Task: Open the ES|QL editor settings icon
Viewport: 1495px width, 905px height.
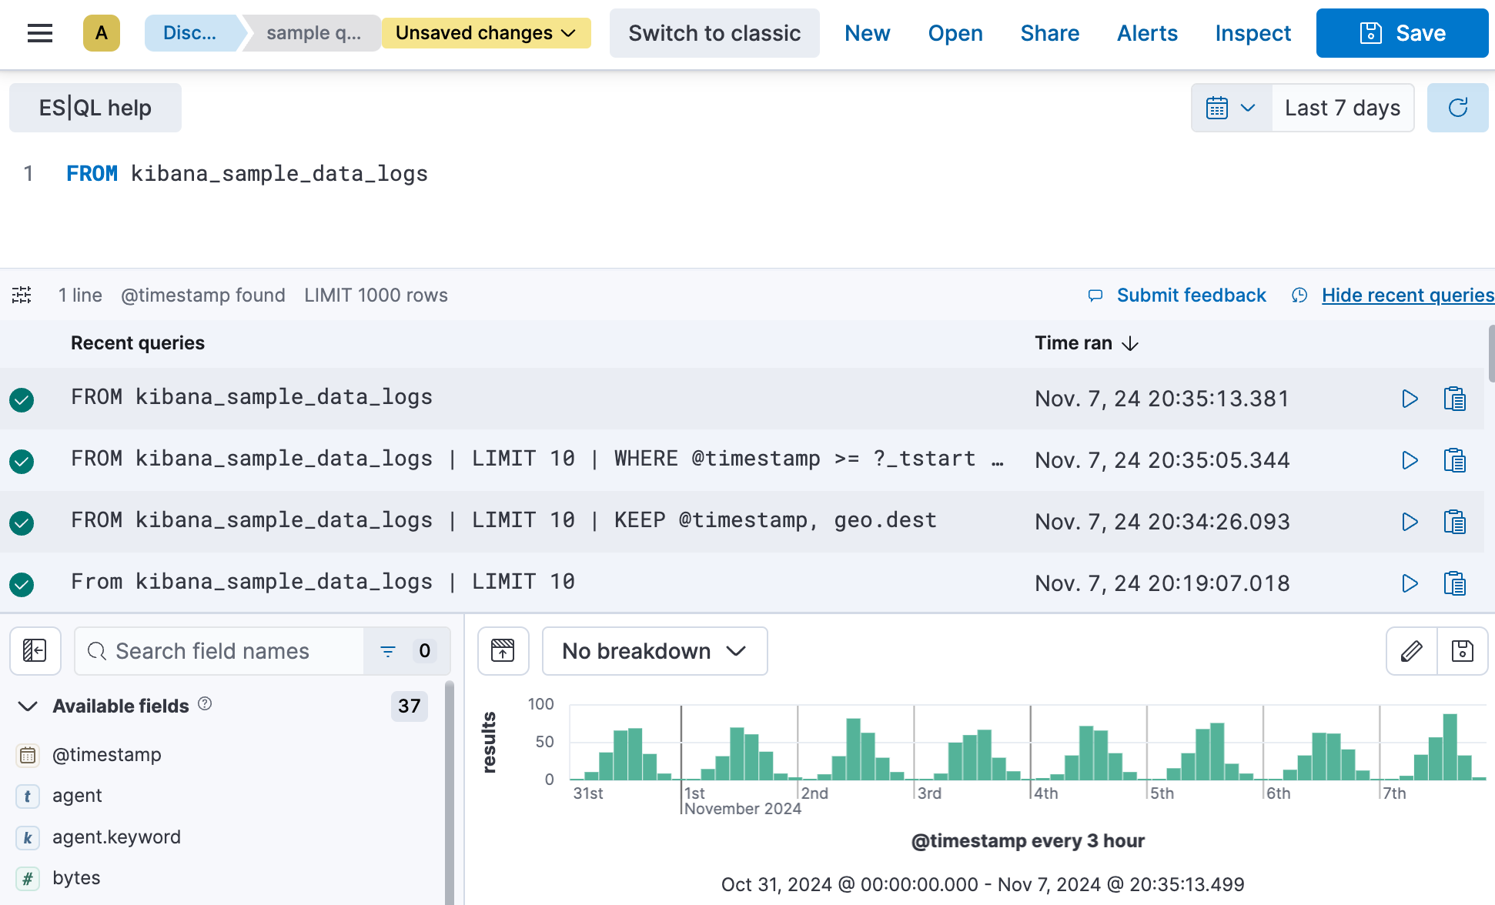Action: point(22,295)
